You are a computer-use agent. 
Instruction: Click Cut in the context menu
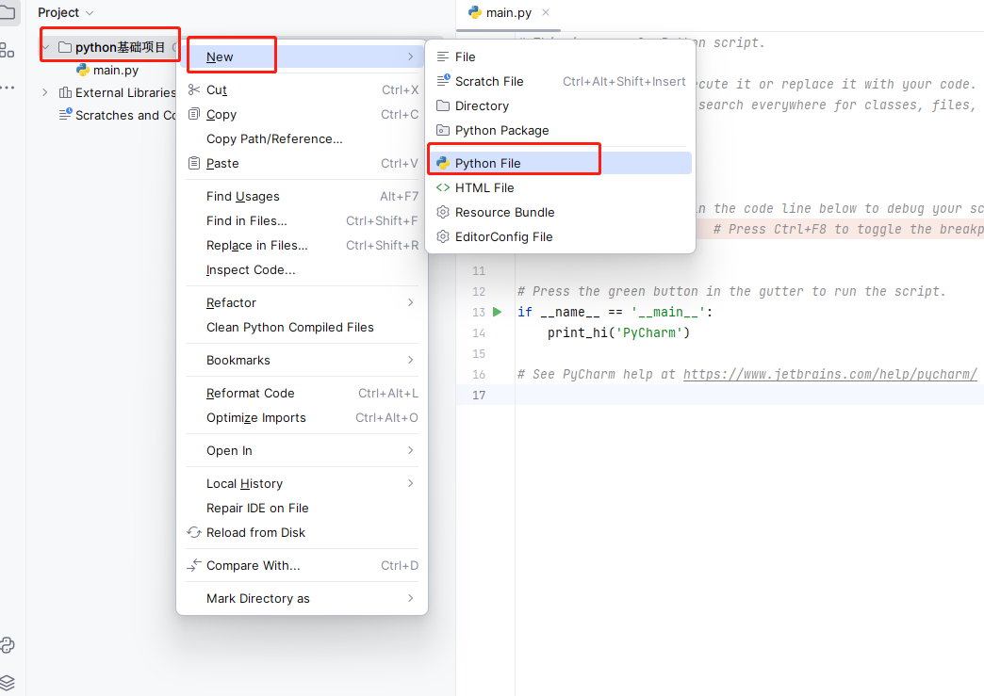click(x=302, y=89)
